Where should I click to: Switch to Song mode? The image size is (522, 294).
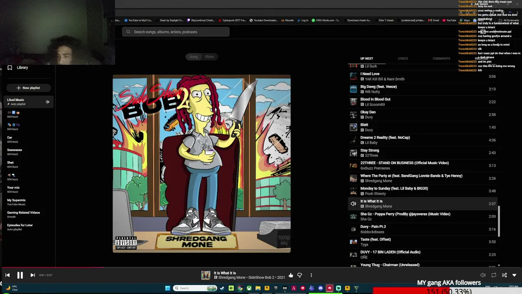(193, 57)
